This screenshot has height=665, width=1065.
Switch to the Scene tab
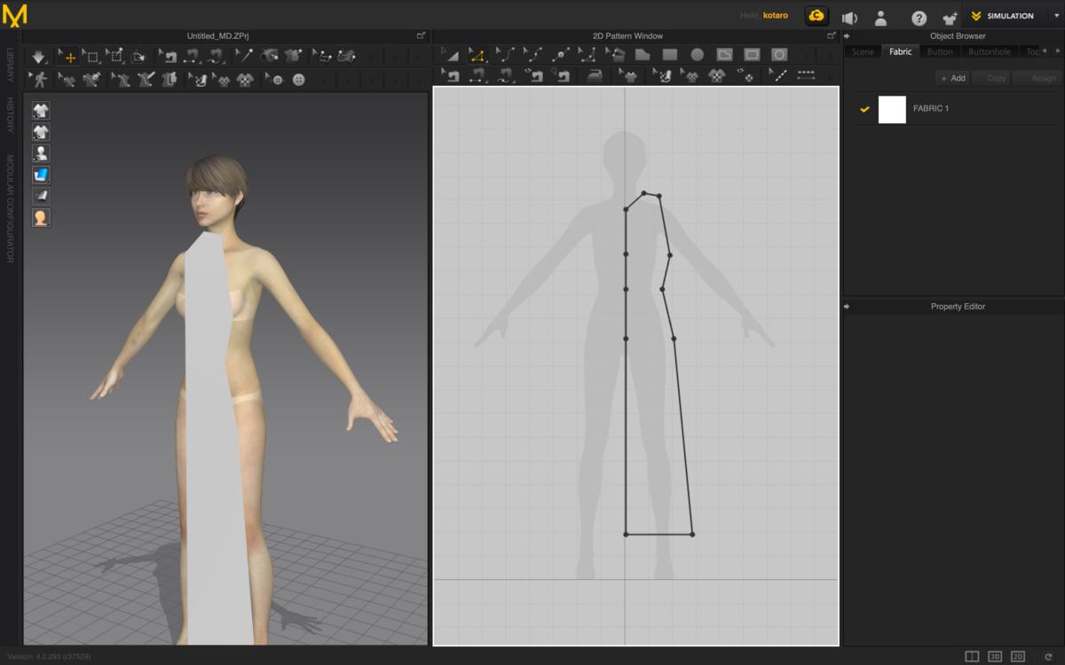point(863,51)
